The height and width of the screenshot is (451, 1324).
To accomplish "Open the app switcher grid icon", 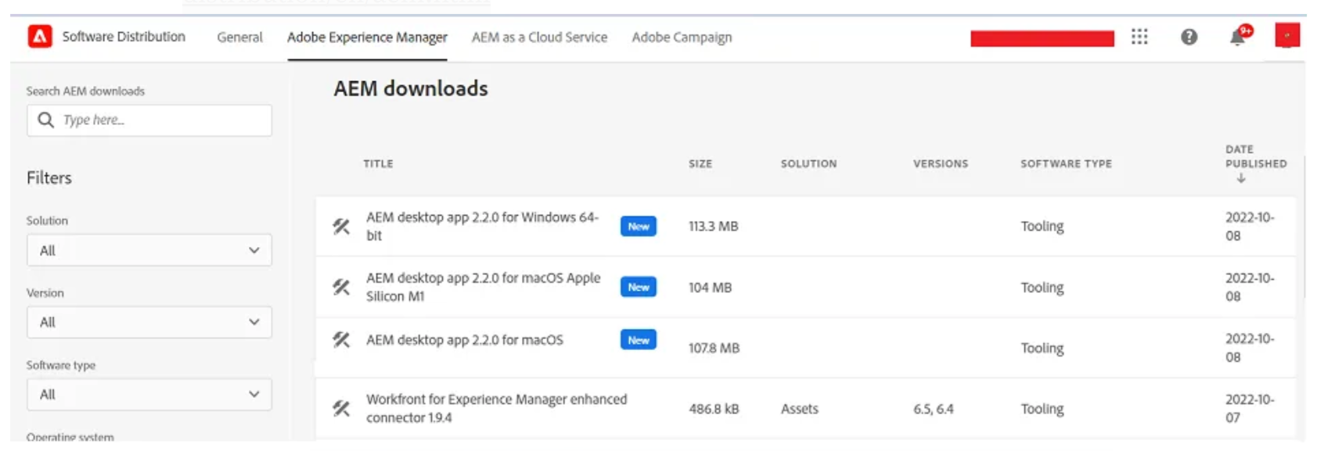I will (x=1139, y=37).
